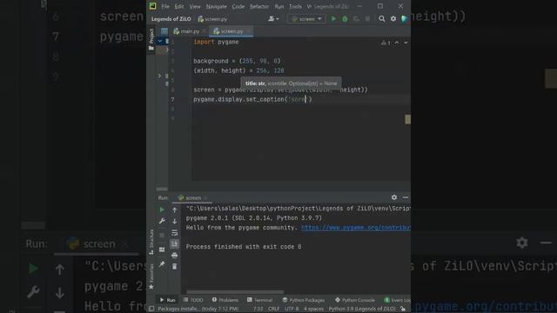557x313 pixels.
Task: Click the Stop icon in the top toolbar
Action: click(x=367, y=19)
